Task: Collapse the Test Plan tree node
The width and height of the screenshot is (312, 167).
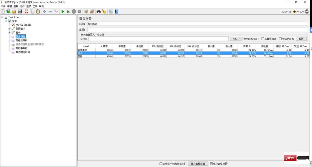Action: [2, 17]
